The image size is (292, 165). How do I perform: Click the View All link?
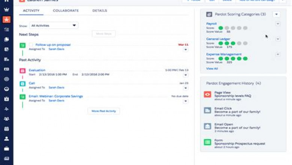tap(212, 69)
